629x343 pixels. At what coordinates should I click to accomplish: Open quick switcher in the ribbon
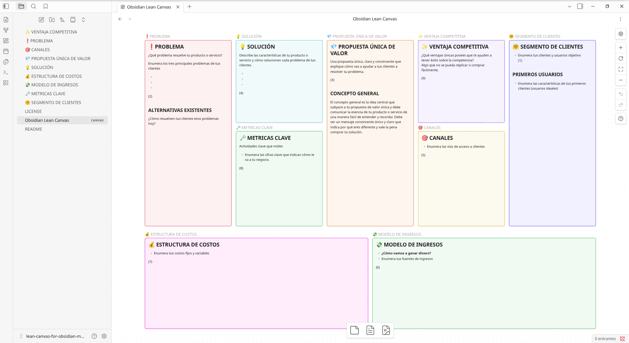6,20
